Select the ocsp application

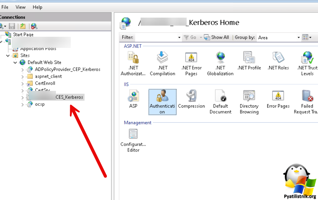click(x=40, y=104)
